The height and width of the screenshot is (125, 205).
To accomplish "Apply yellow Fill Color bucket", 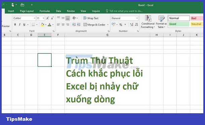I will click(x=42, y=25).
